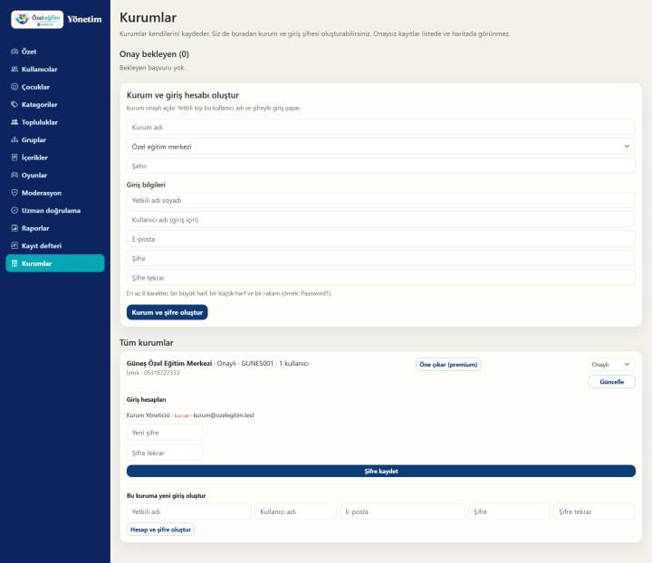Click the Kurum ve şifre oluştur button

click(168, 312)
